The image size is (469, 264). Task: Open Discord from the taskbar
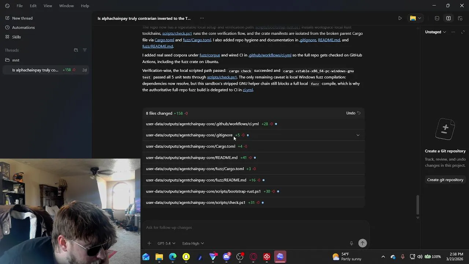pos(226,257)
